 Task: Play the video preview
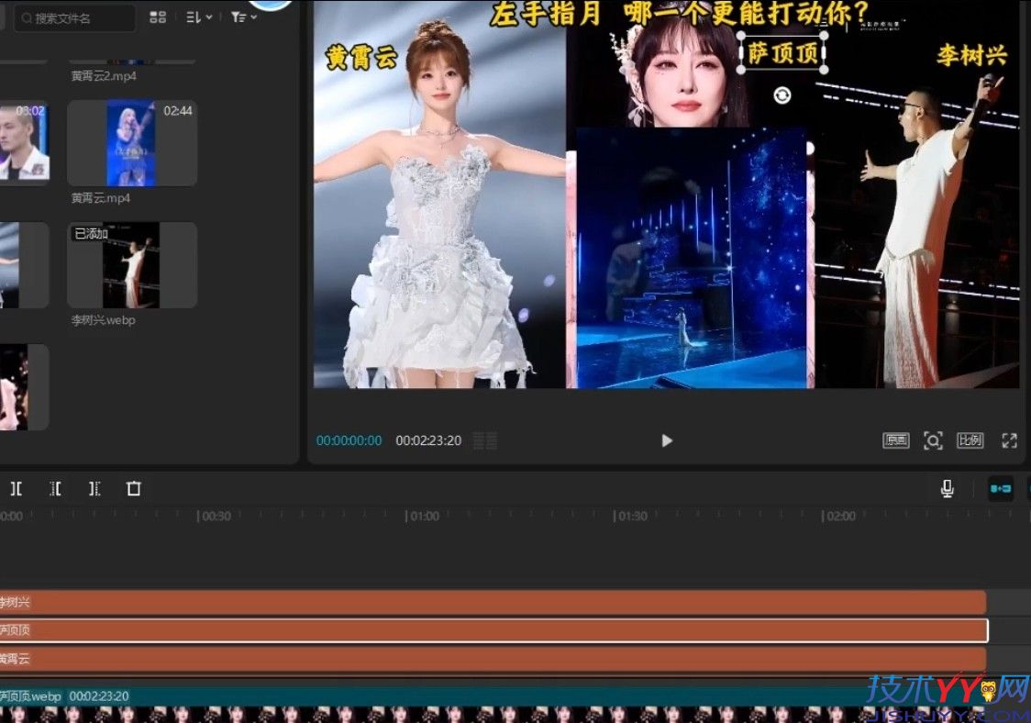pos(666,440)
